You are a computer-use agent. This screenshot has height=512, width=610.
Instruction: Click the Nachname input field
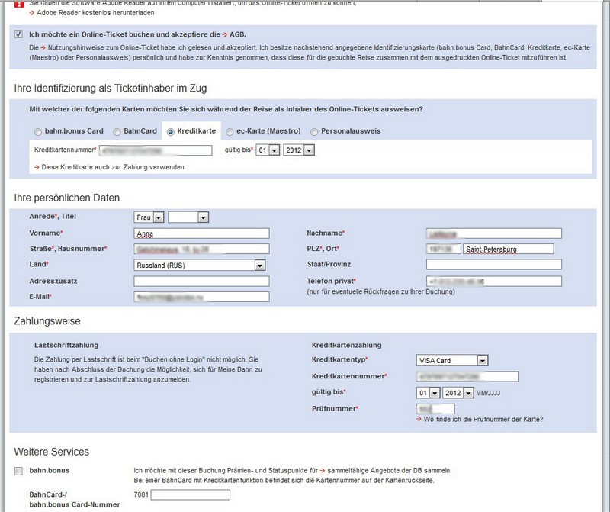click(x=494, y=233)
